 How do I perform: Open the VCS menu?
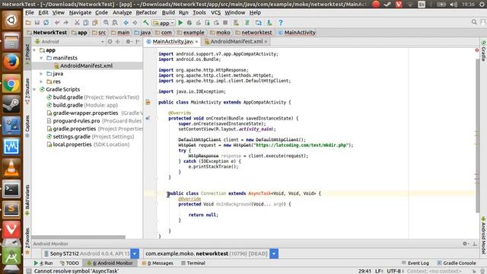pyautogui.click(x=215, y=12)
